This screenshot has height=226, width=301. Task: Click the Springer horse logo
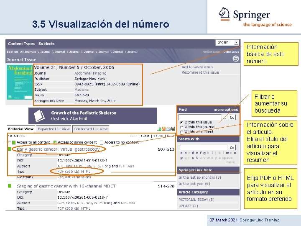coord(224,14)
